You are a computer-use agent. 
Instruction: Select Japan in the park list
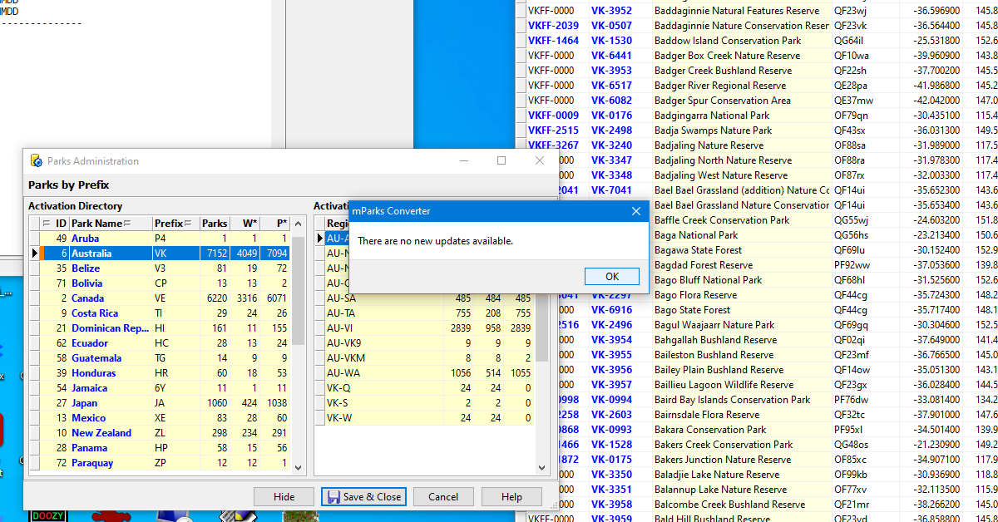[x=161, y=403]
